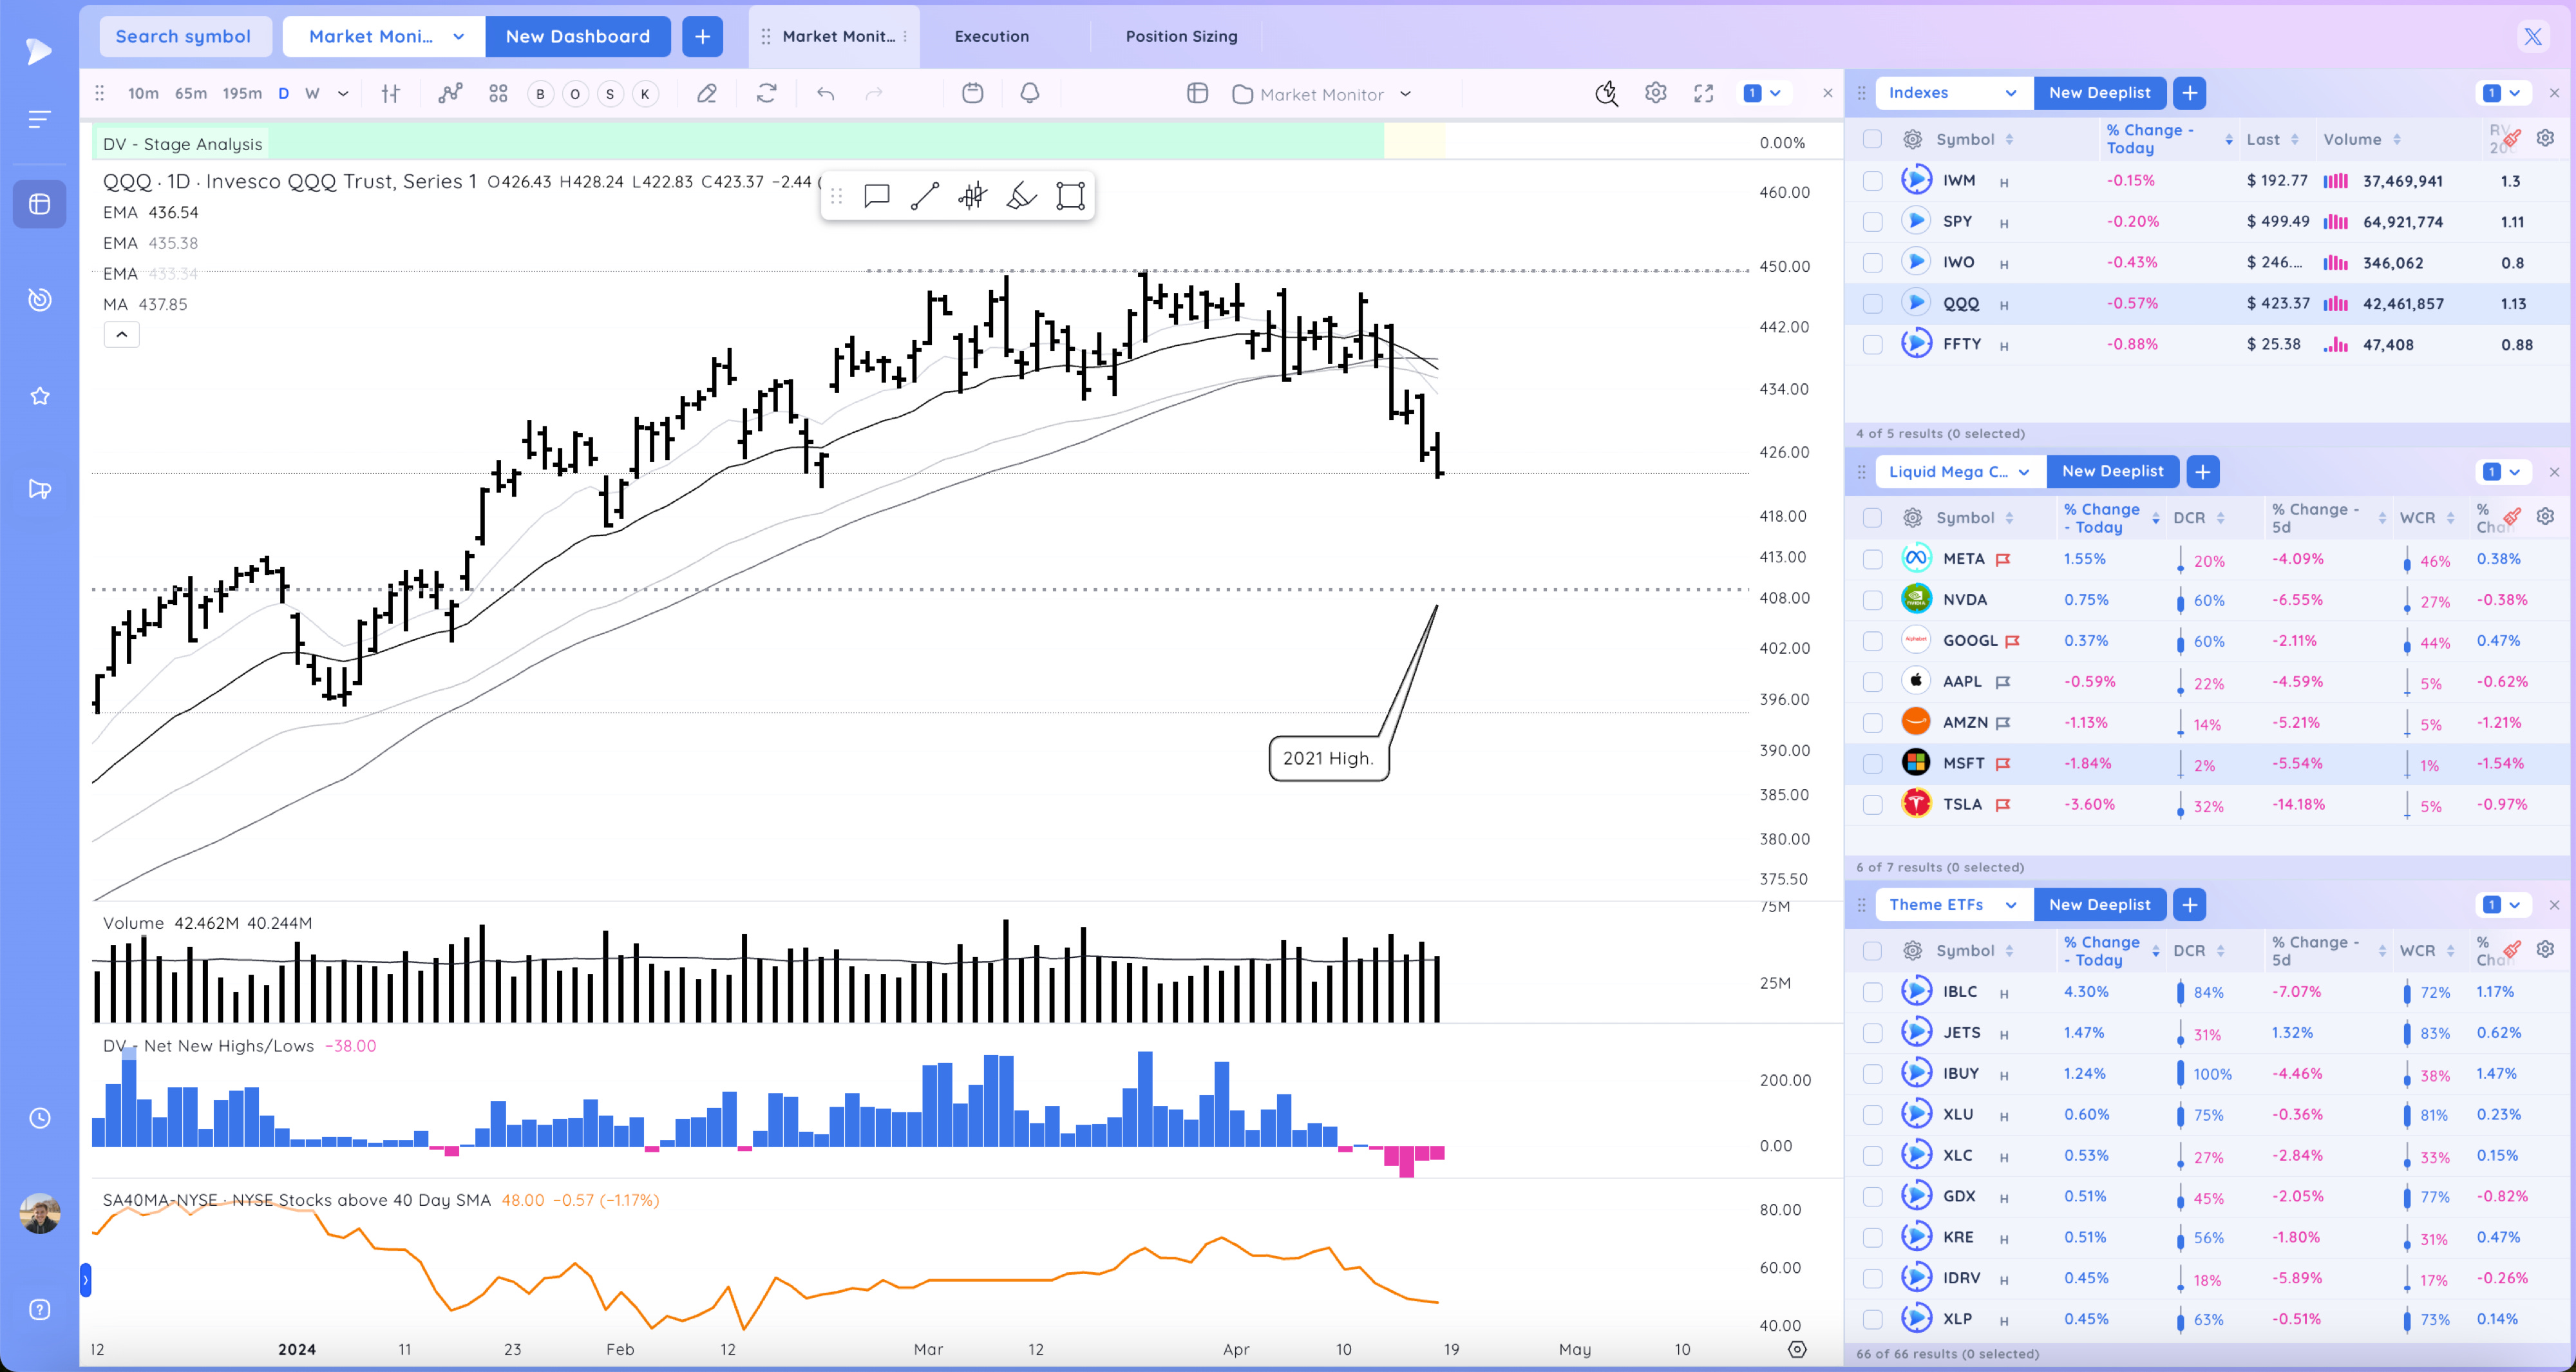
Task: Select the trend line drawing tool
Action: click(x=925, y=195)
